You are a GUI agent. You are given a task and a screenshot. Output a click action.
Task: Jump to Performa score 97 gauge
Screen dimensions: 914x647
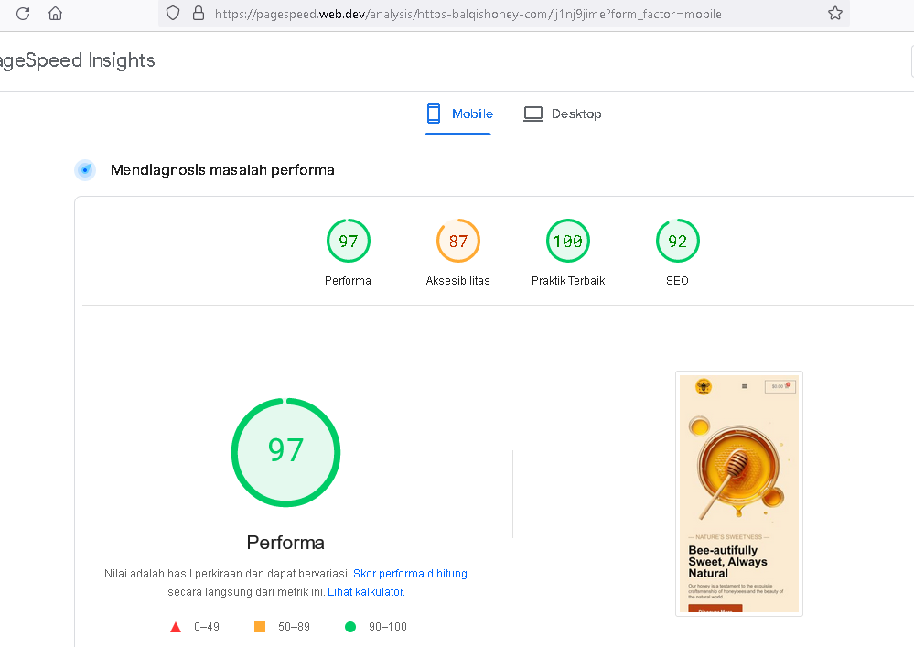click(x=349, y=242)
